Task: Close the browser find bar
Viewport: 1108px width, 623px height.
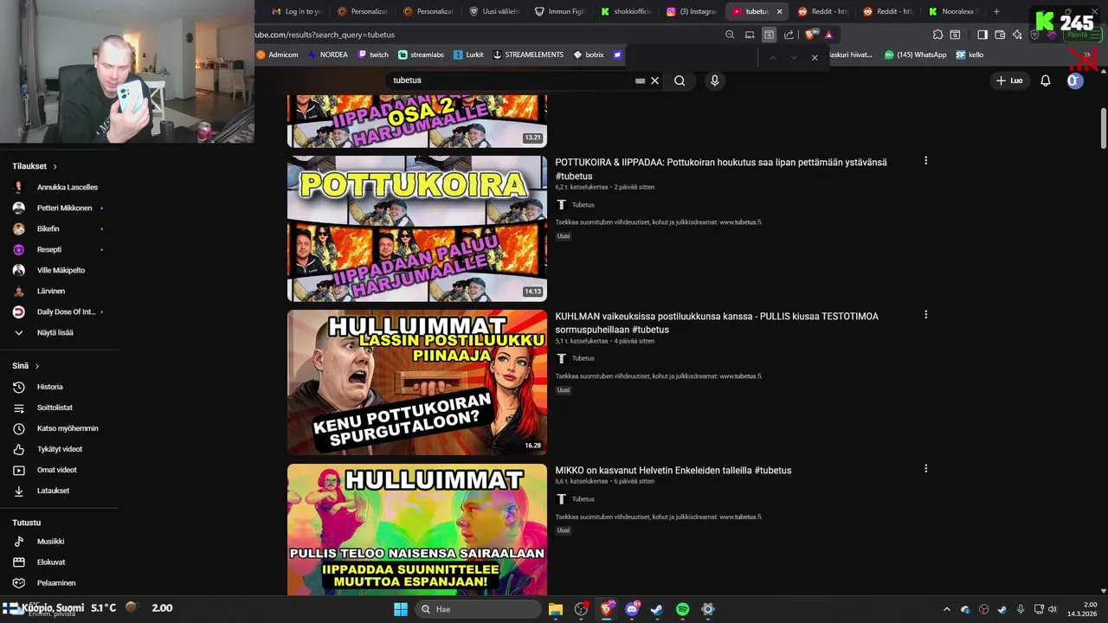Action: pyautogui.click(x=815, y=57)
